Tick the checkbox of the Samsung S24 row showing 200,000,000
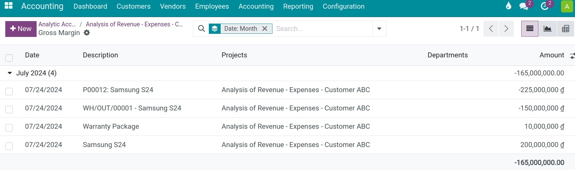Image resolution: width=575 pixels, height=170 pixels. tap(9, 146)
